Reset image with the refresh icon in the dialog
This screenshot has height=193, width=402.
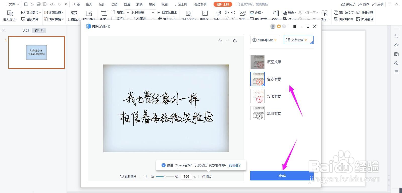tap(235, 41)
